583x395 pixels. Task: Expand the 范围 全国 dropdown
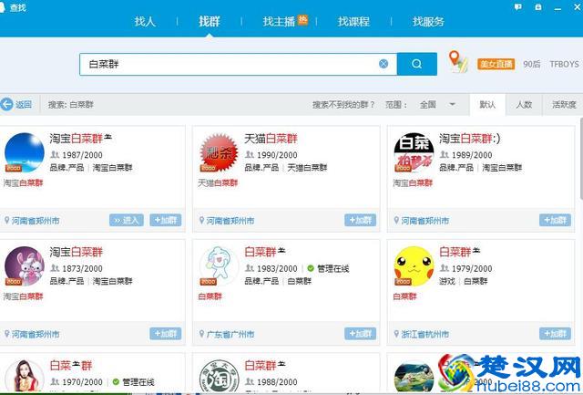pos(437,105)
